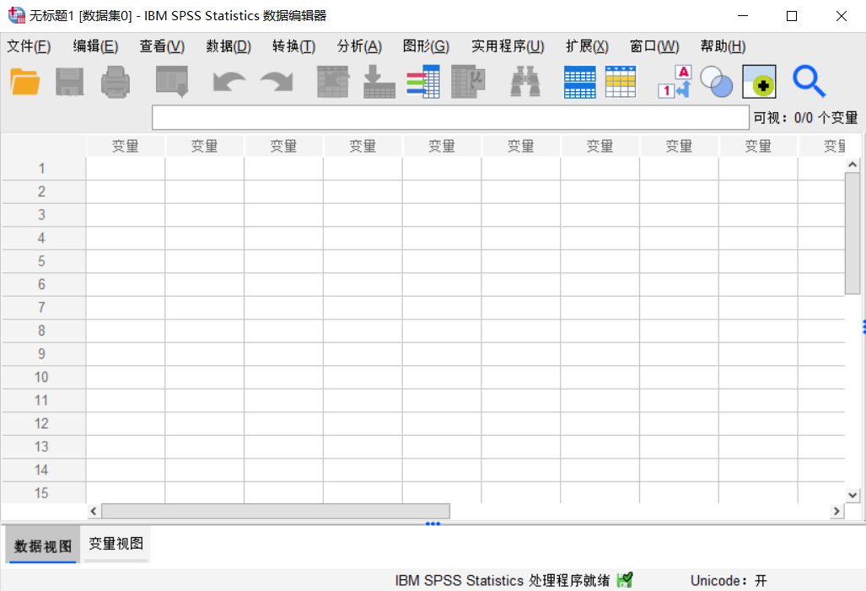
Task: Click the vertical scrollbar down arrow
Action: tap(853, 495)
